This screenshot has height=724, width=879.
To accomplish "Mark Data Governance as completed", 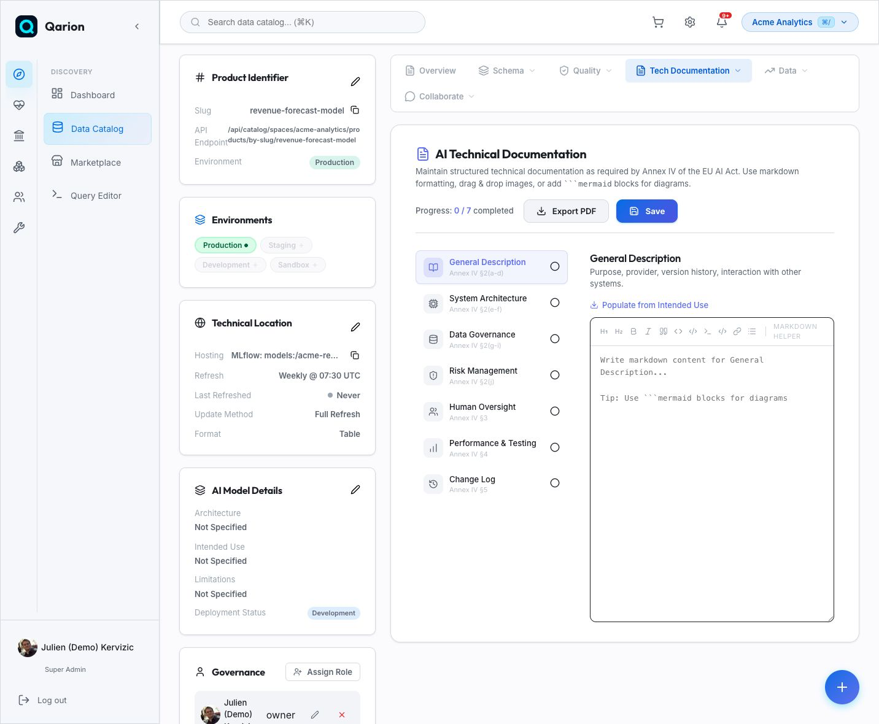I will coord(555,339).
